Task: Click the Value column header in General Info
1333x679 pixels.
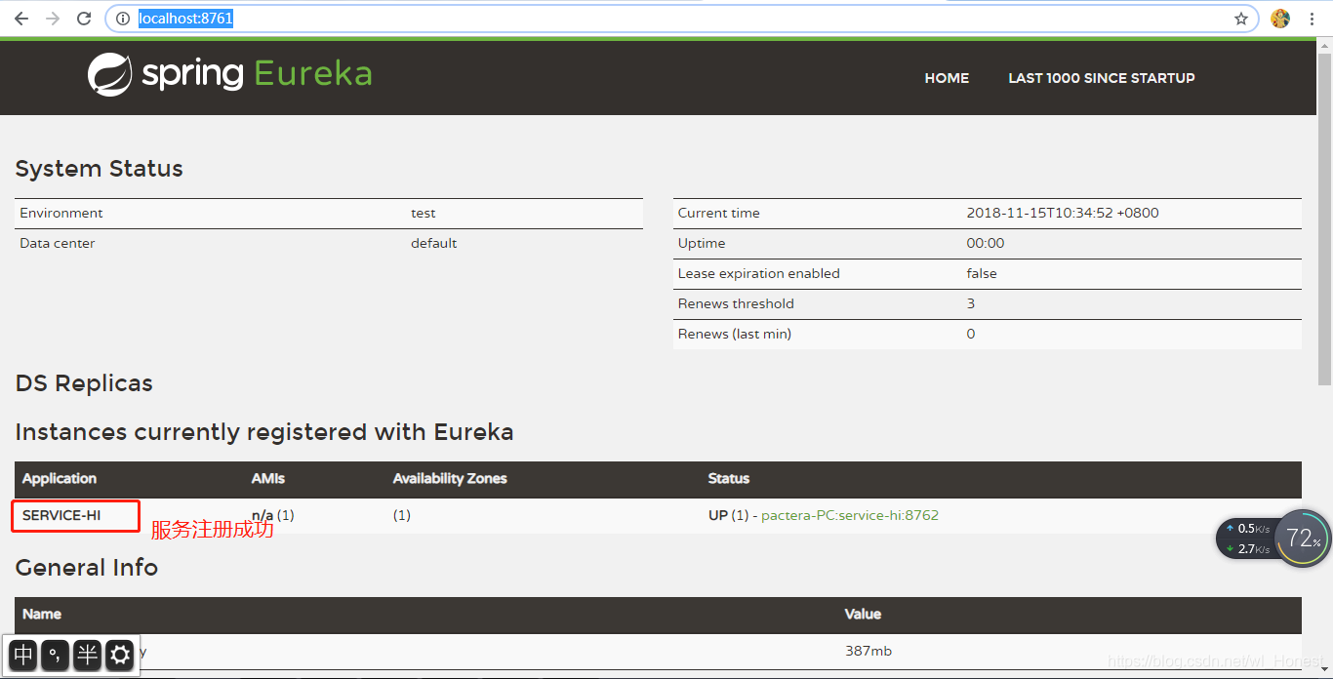Action: click(863, 615)
